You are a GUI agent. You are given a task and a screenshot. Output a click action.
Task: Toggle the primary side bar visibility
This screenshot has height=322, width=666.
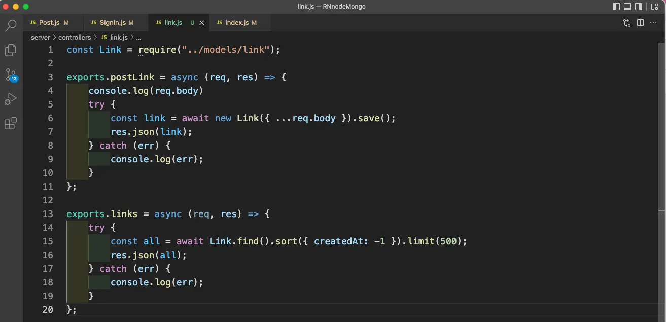[616, 7]
